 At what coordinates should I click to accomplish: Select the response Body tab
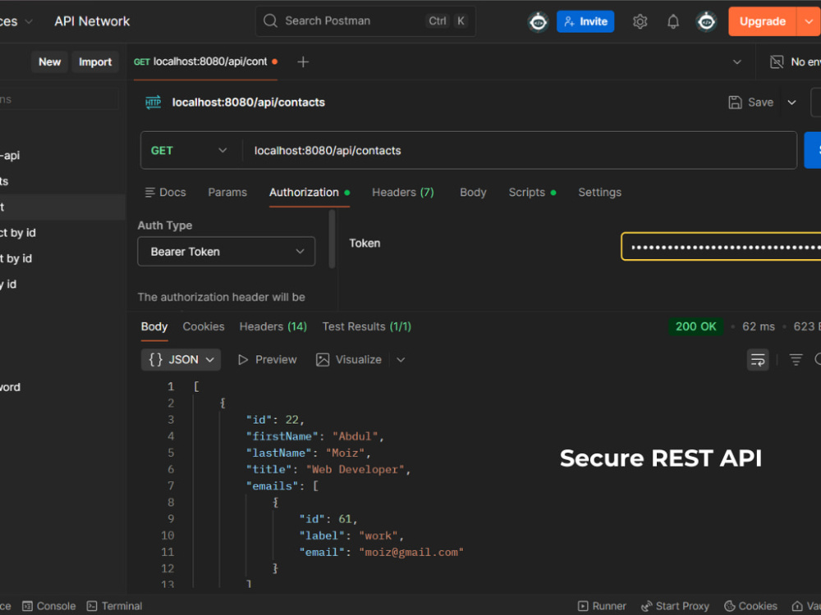(x=154, y=327)
